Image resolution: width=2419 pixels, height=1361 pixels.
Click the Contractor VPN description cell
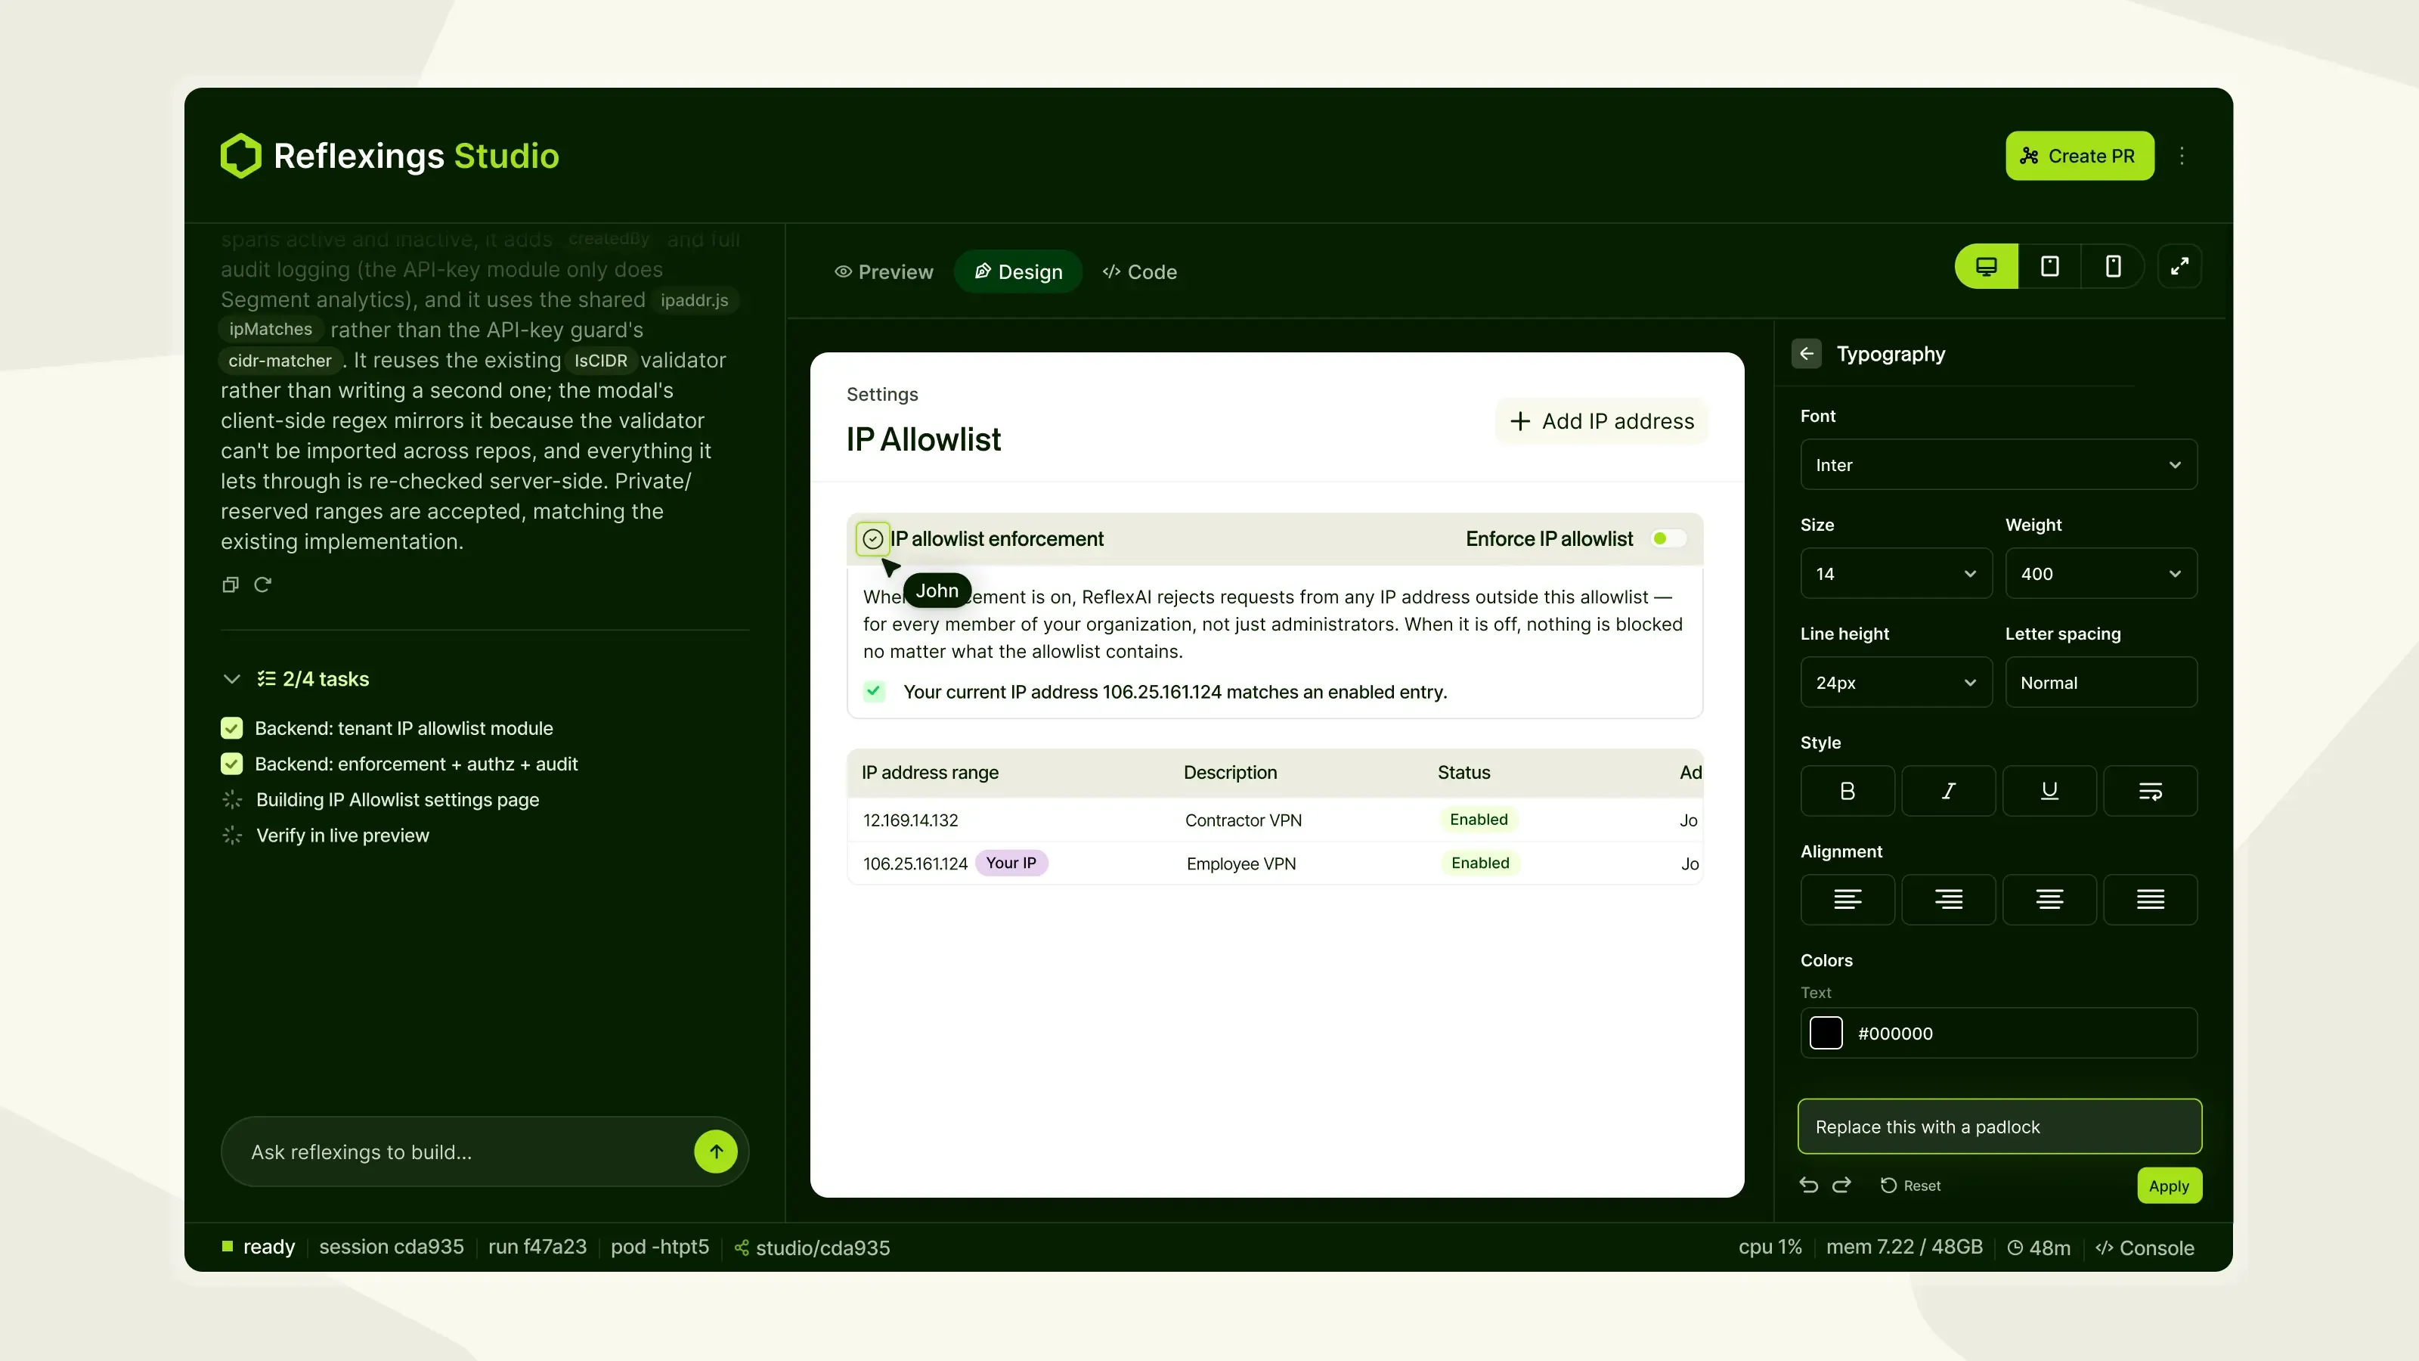pos(1242,821)
